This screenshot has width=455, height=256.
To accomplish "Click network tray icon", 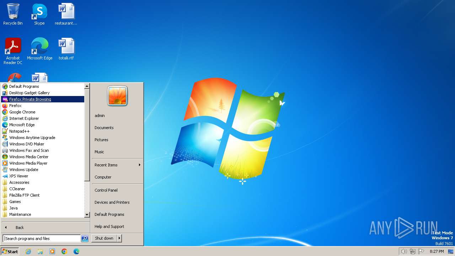I will [x=413, y=251].
